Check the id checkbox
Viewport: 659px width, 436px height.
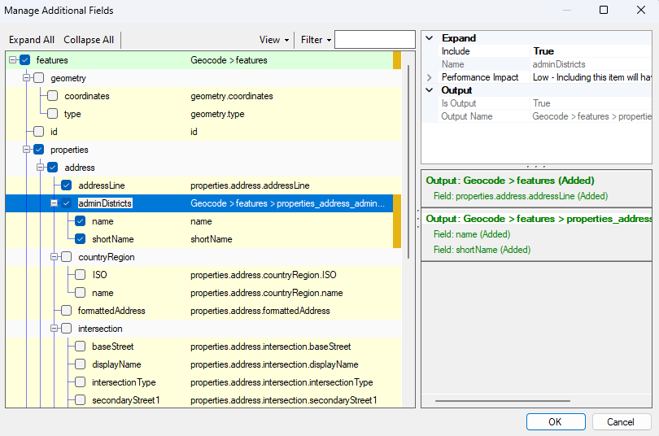(39, 132)
